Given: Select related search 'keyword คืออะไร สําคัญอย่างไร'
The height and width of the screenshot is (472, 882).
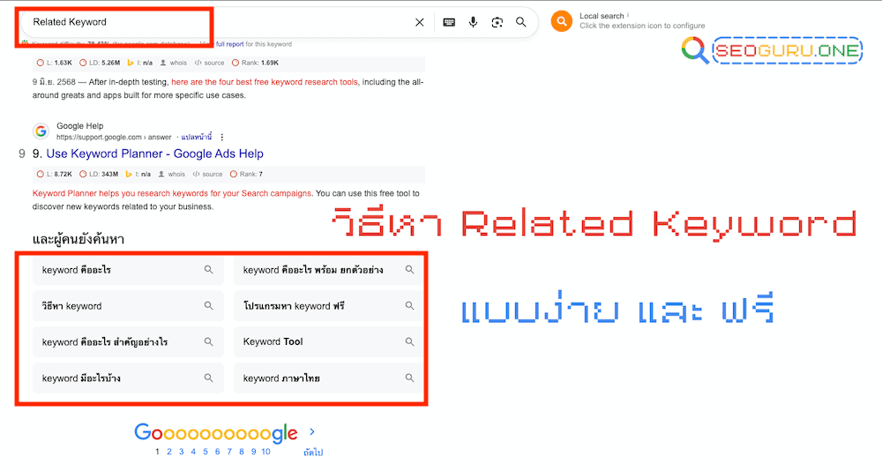Looking at the screenshot, I should click(128, 342).
